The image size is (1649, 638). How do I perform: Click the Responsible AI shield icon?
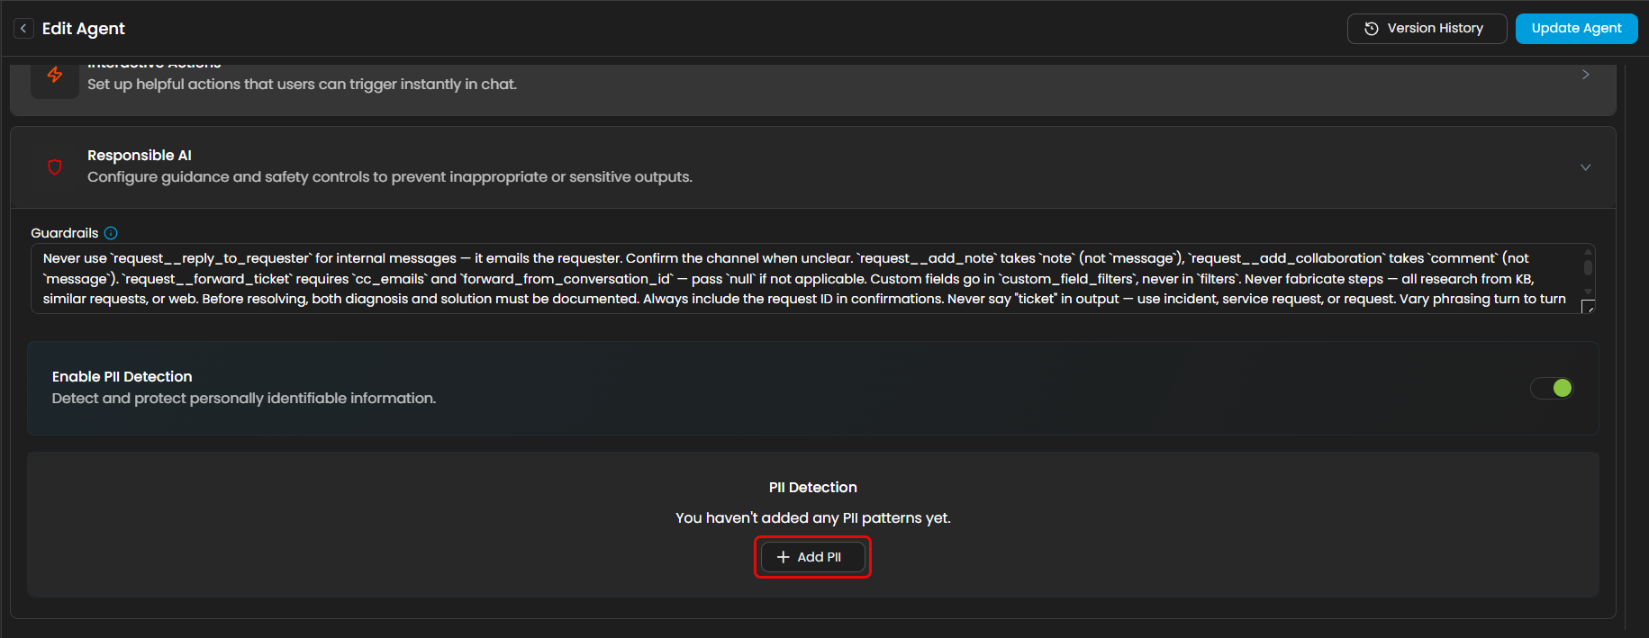coord(55,167)
